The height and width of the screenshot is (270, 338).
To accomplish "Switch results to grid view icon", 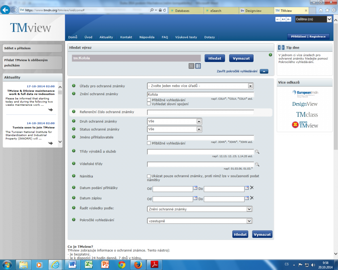I will [x=192, y=66].
